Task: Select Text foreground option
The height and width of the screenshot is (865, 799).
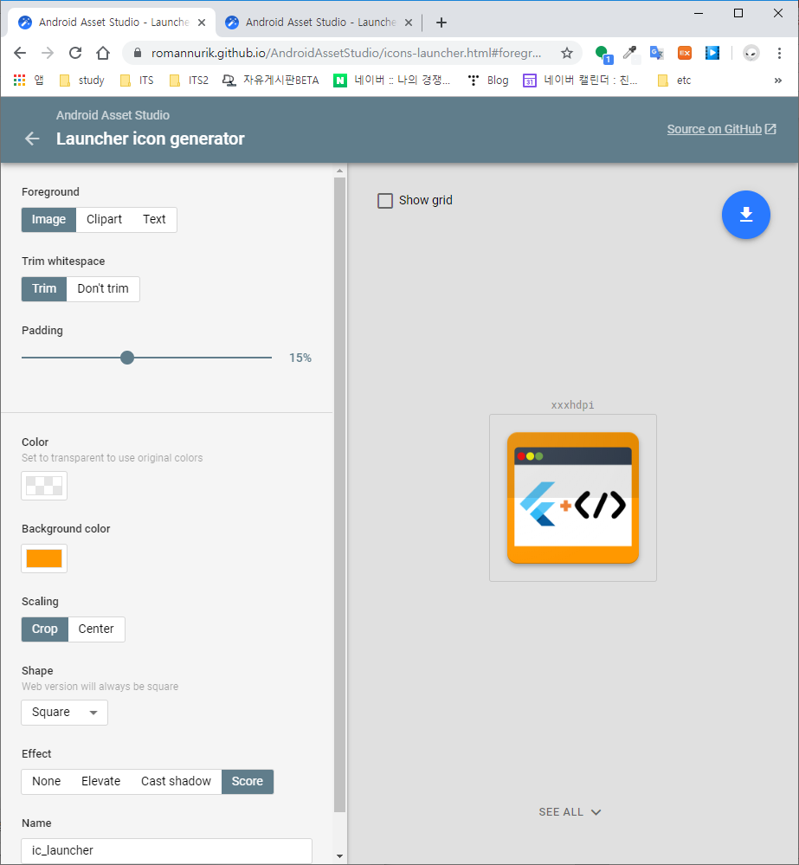Action: pyautogui.click(x=154, y=220)
